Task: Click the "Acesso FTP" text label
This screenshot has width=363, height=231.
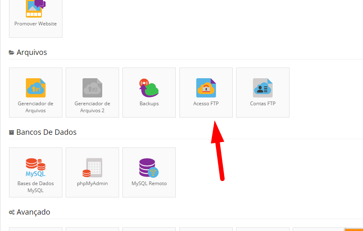Action: tap(206, 104)
